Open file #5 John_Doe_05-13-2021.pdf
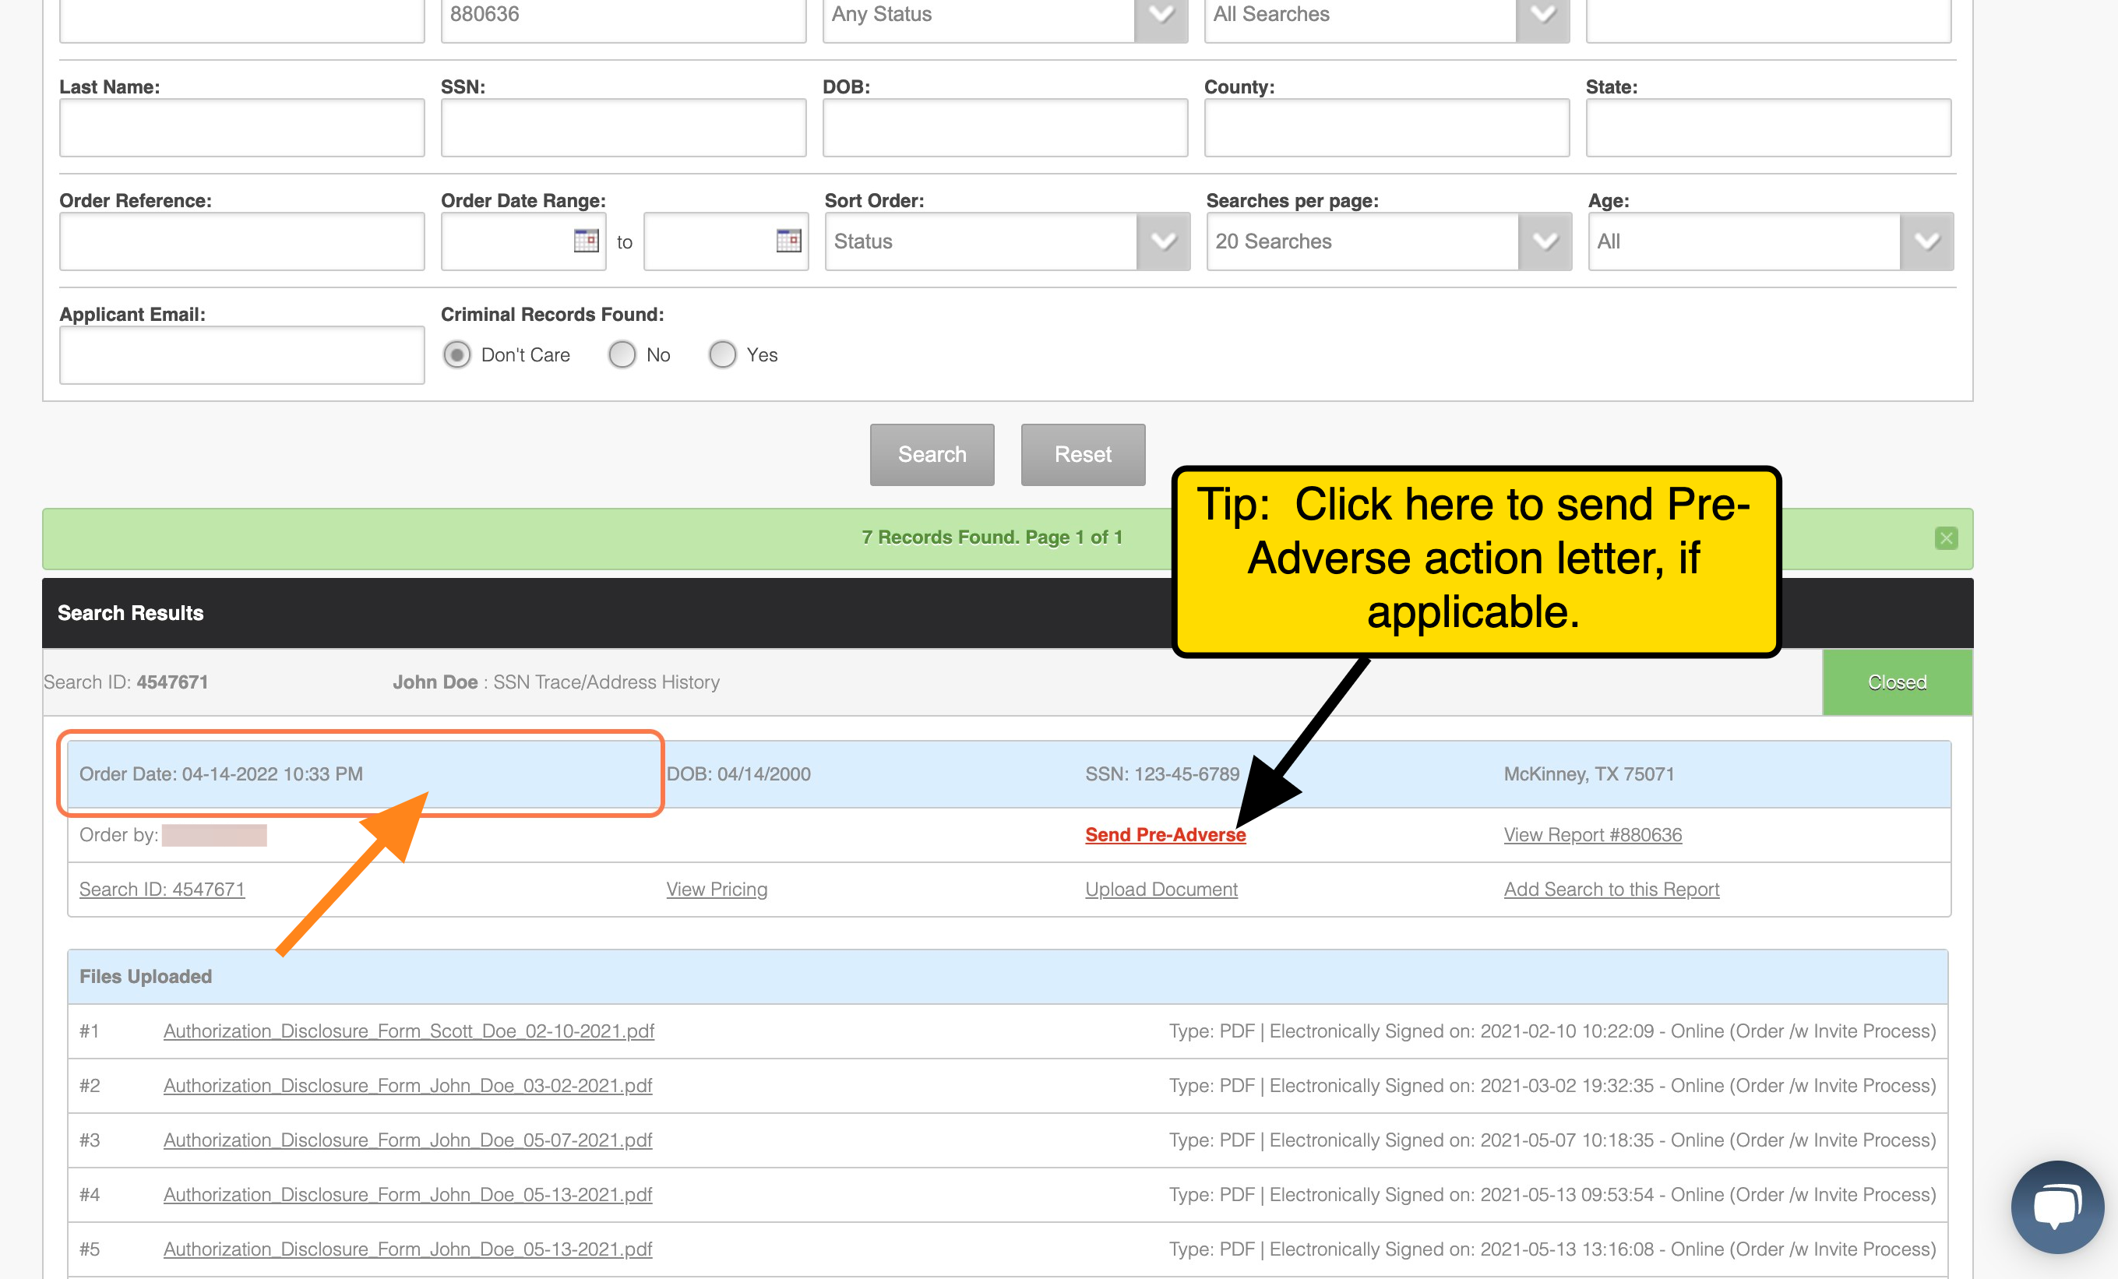The height and width of the screenshot is (1279, 2118). [407, 1249]
